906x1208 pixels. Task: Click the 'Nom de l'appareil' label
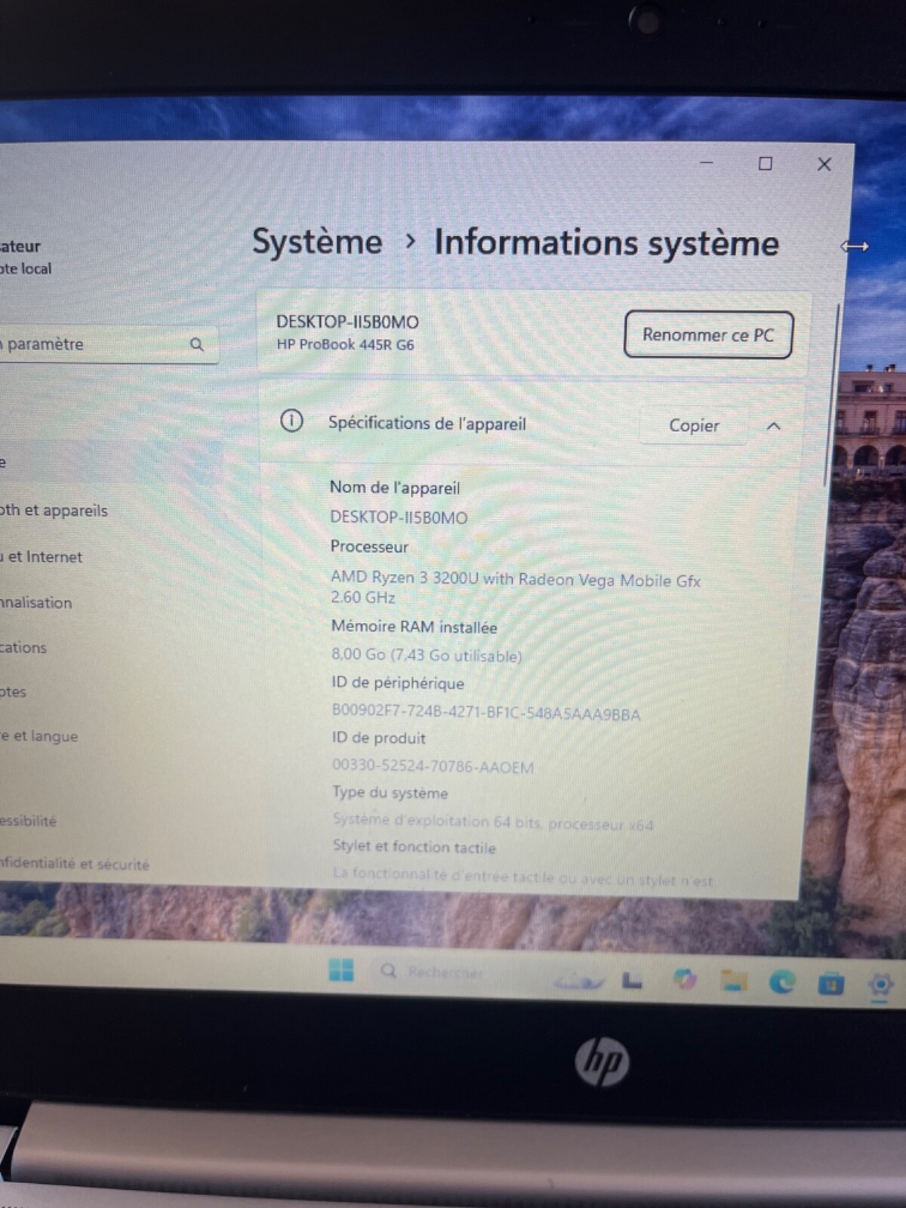394,488
